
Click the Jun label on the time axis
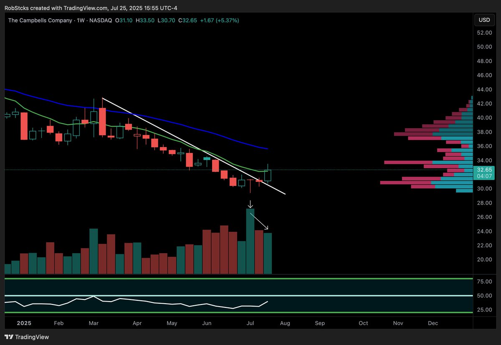(x=207, y=323)
